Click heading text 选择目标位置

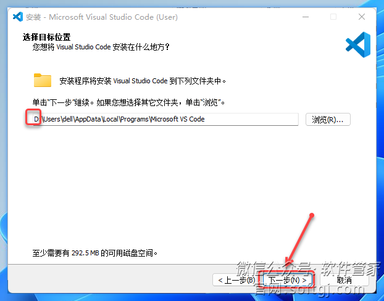coord(47,37)
